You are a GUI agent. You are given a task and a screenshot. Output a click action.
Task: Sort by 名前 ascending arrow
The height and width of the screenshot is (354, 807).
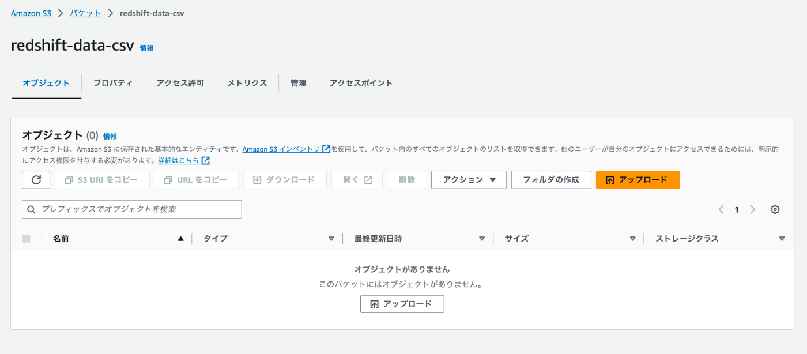[181, 239]
